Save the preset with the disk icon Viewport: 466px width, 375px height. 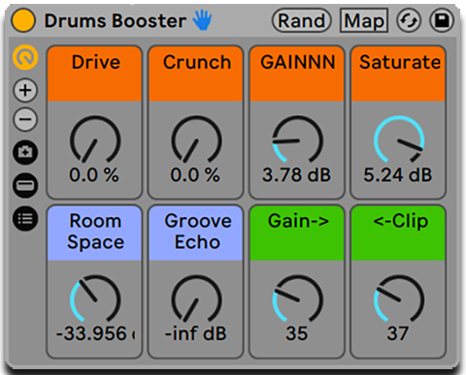pos(442,20)
